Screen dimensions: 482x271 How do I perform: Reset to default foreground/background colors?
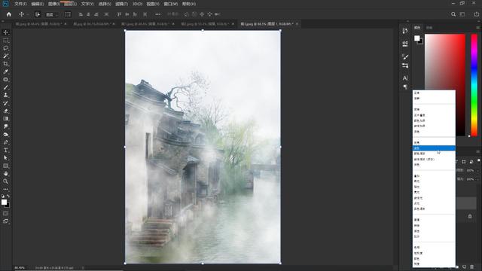[3, 196]
